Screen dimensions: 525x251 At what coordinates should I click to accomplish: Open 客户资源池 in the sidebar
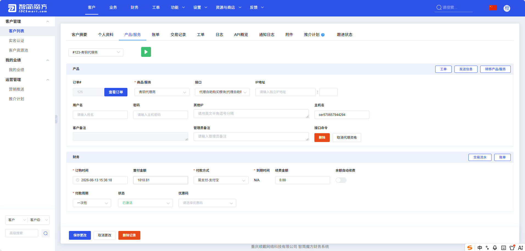click(18, 50)
